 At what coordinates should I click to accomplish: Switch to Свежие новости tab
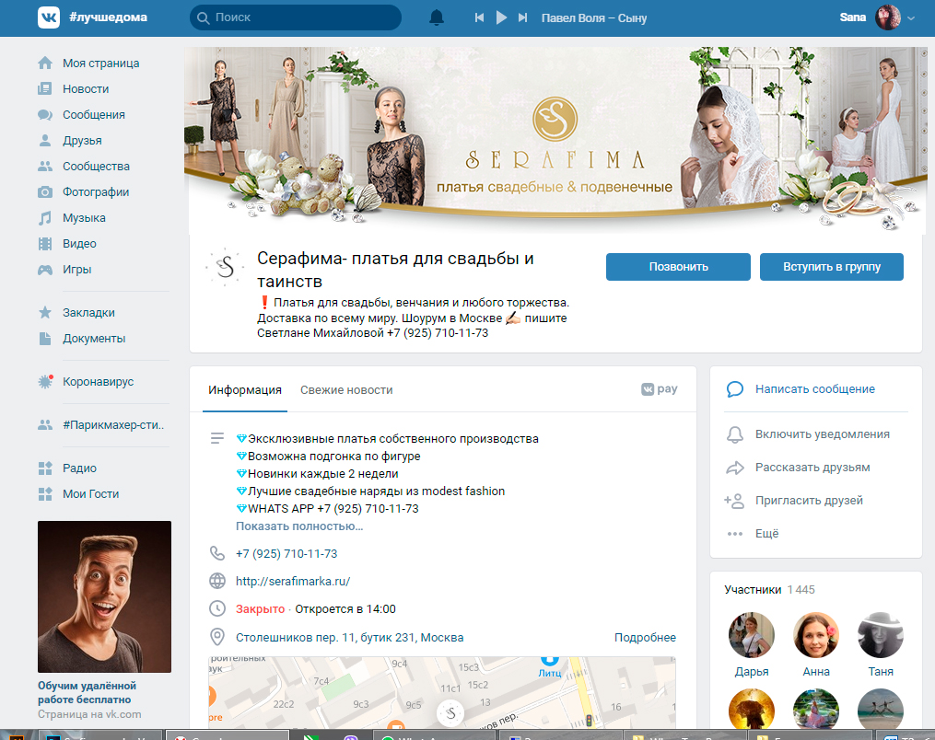coord(346,389)
